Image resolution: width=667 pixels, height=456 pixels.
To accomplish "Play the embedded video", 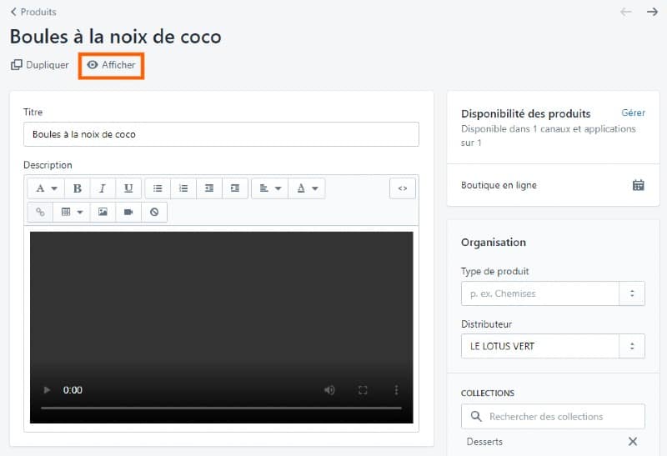I will 47,390.
